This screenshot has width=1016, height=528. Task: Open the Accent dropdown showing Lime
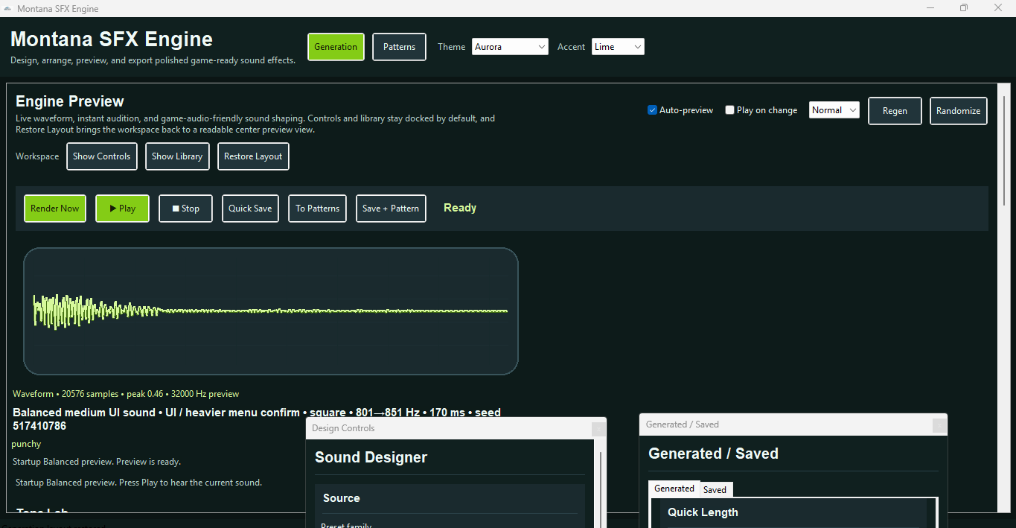[x=618, y=47]
